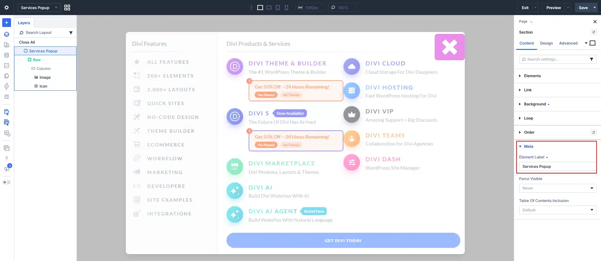
Task: Switch to tablet portrait view icon
Action: click(x=278, y=8)
